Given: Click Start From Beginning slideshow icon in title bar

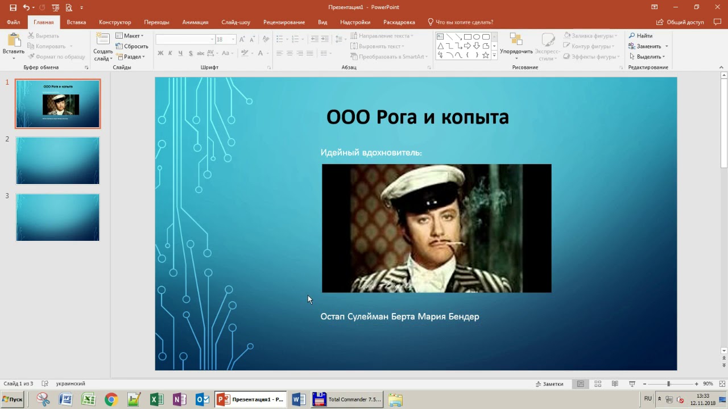Looking at the screenshot, I should click(x=55, y=7).
